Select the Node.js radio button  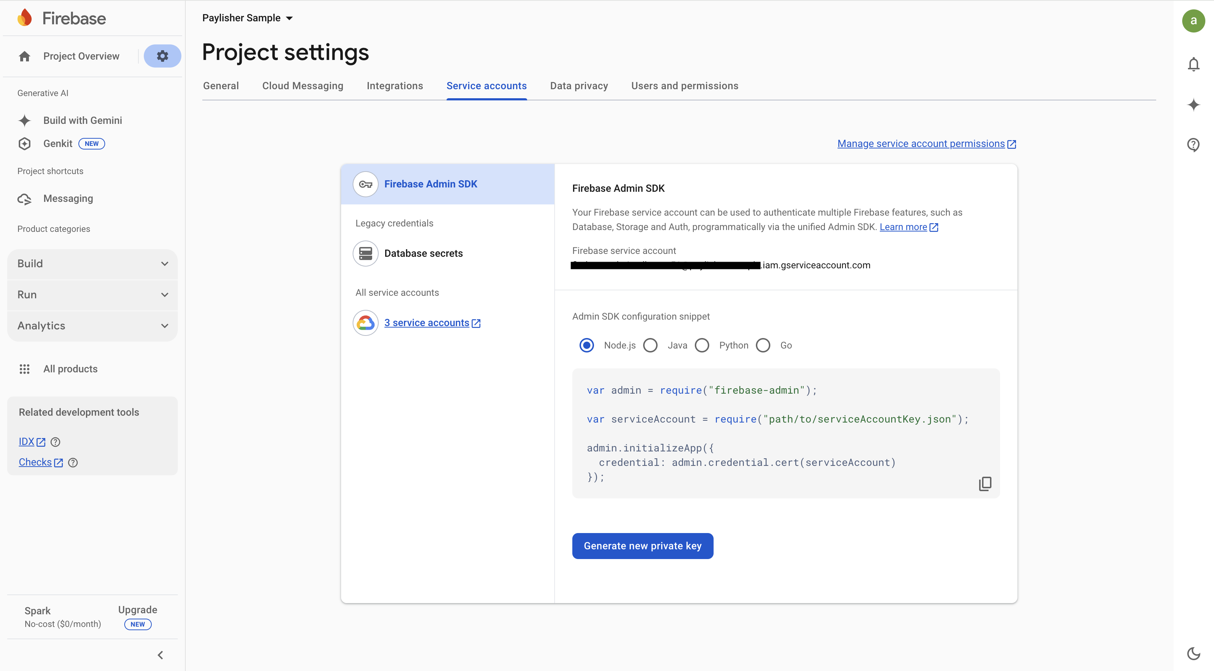pyautogui.click(x=587, y=345)
